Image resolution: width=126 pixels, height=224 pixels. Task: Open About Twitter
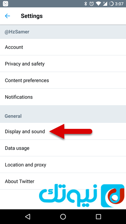(63, 181)
